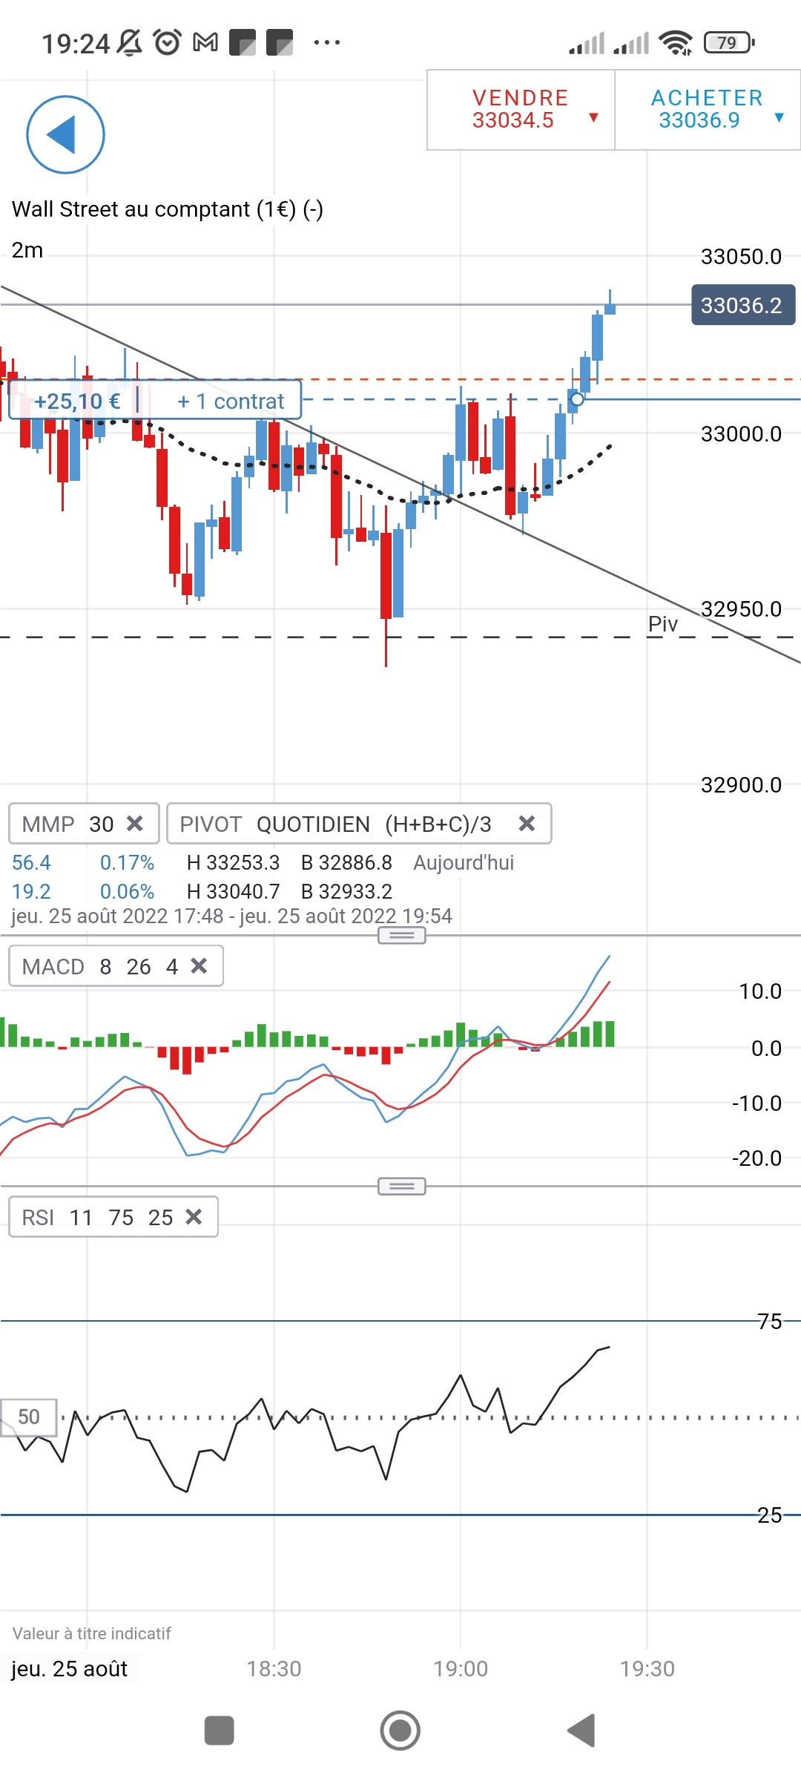
Task: Tap the 19:00 time axis label
Action: coord(461,1669)
